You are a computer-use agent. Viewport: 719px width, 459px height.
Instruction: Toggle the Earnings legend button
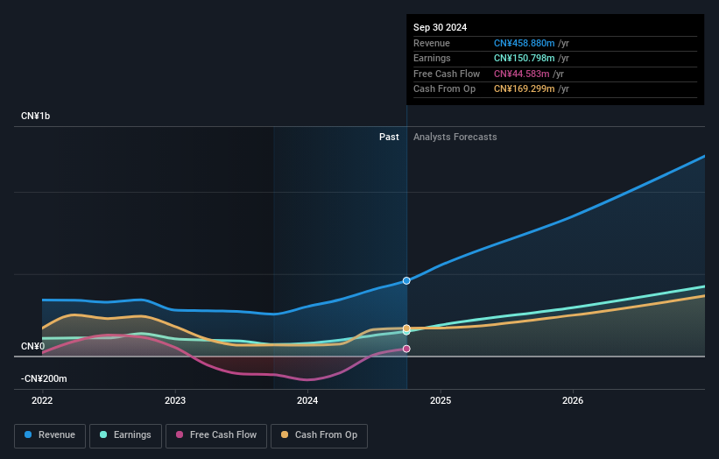(x=125, y=435)
